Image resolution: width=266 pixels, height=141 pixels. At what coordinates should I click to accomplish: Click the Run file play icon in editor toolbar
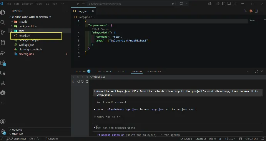point(245,11)
